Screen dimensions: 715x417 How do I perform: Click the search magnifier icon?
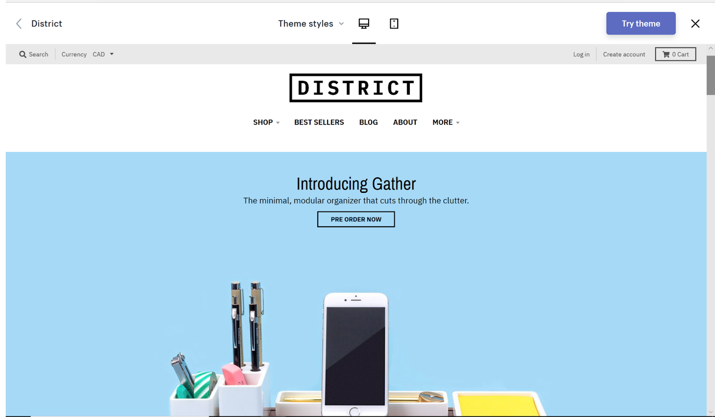[x=23, y=54]
